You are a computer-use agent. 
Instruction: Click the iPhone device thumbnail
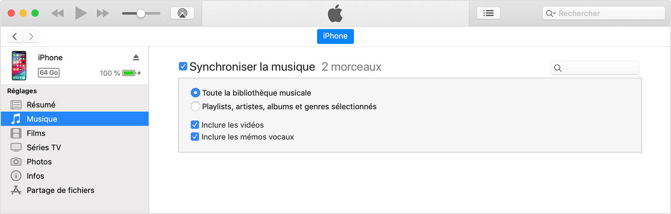tap(19, 66)
